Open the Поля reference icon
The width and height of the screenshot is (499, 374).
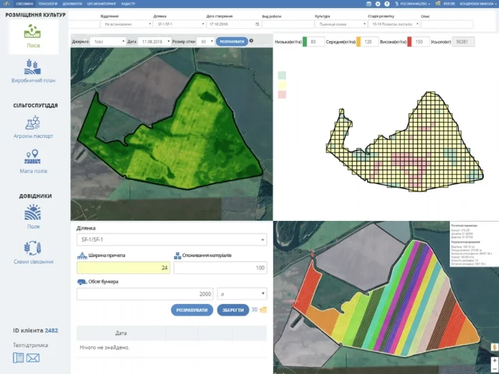tap(33, 213)
